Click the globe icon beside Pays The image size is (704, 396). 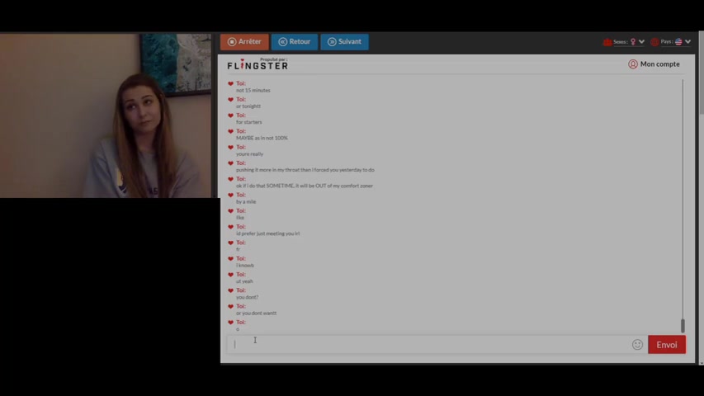(654, 42)
